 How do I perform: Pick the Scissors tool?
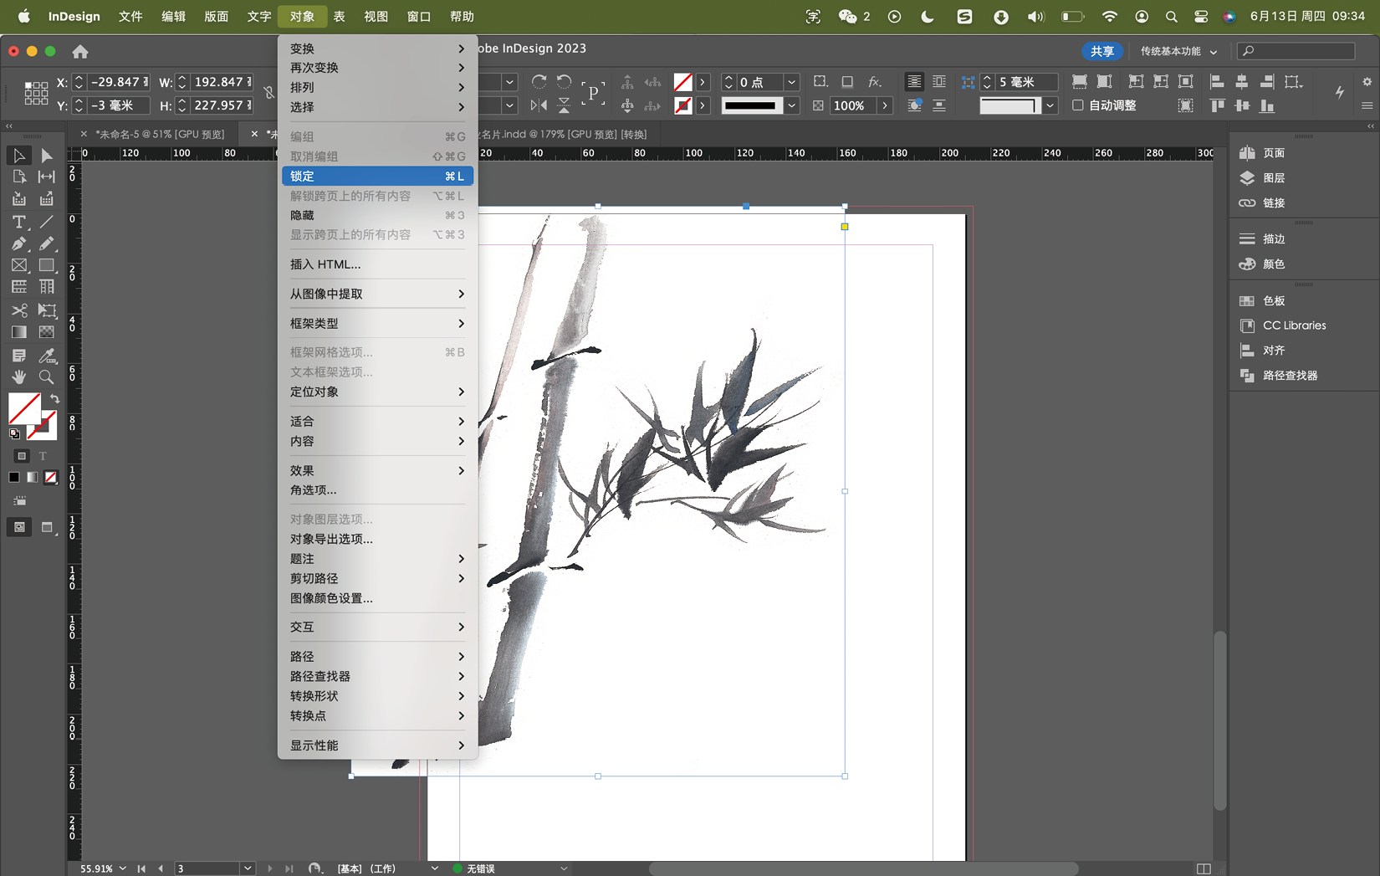(18, 310)
